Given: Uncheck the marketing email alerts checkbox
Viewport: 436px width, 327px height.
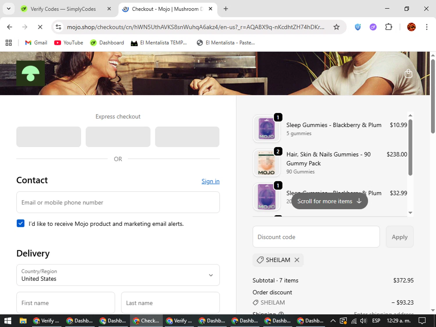Looking at the screenshot, I should [x=21, y=223].
